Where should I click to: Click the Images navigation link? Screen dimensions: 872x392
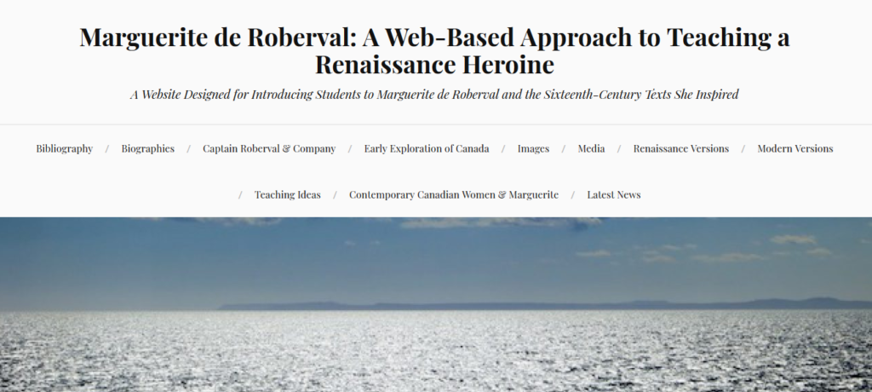[533, 148]
